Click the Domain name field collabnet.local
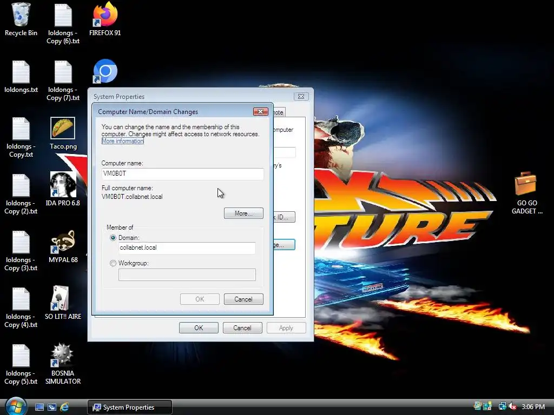Viewport: 554px width, 415px height. pyautogui.click(x=187, y=247)
